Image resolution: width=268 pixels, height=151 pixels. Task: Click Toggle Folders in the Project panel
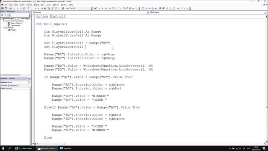point(9,15)
